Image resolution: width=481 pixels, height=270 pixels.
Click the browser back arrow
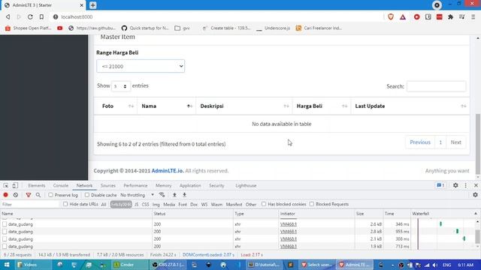point(8,16)
